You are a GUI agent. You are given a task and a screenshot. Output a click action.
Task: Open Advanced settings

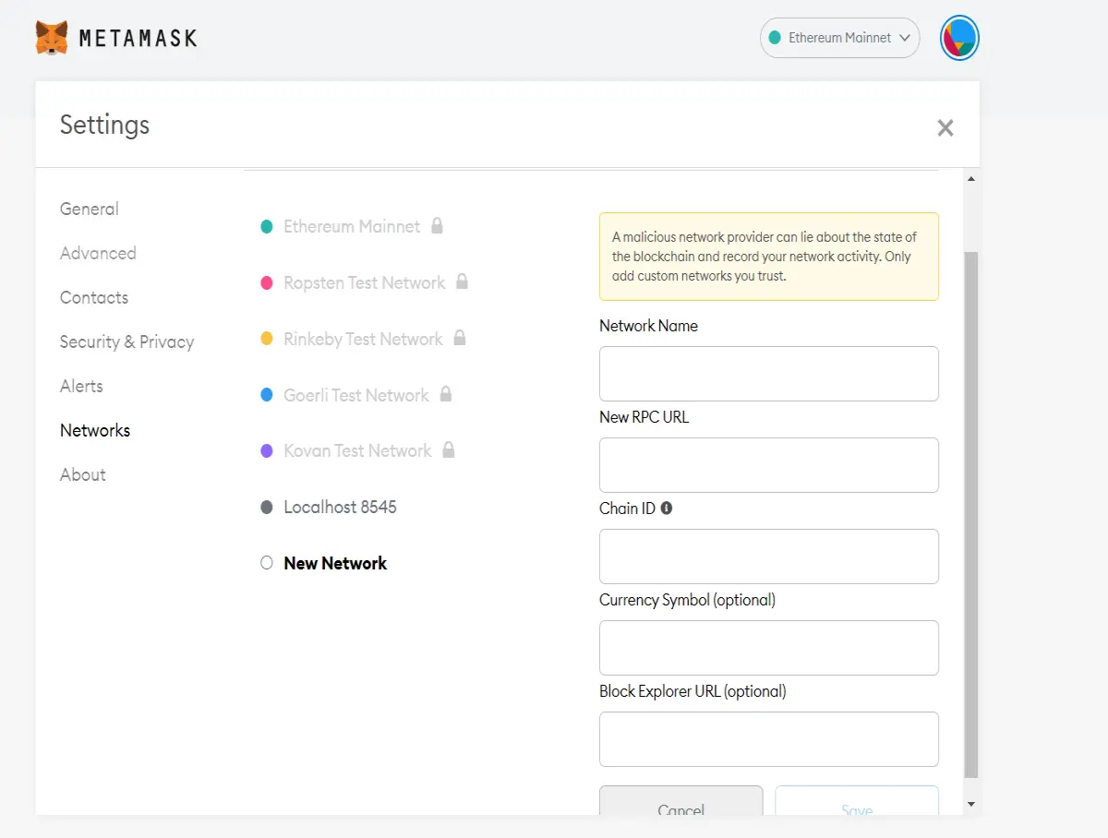pos(98,253)
